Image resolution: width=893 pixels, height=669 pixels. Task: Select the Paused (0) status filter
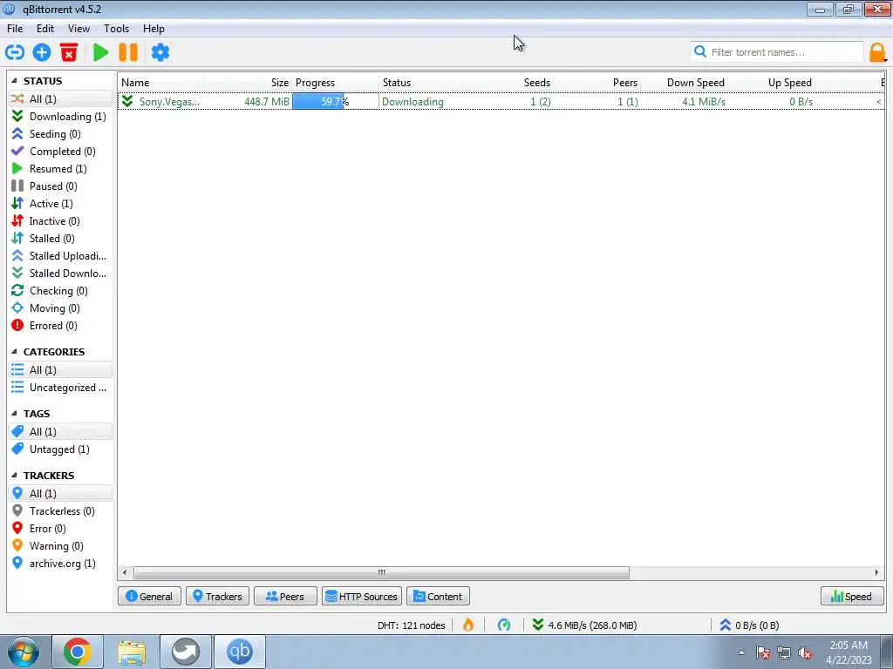tap(59, 186)
